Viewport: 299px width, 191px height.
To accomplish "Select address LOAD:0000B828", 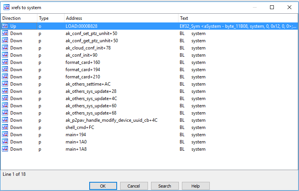I will click(82, 26).
